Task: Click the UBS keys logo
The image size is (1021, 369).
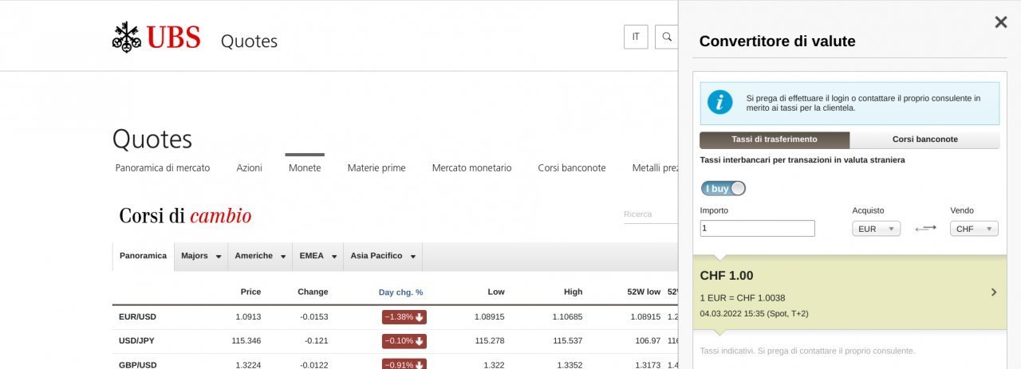Action: pyautogui.click(x=126, y=37)
